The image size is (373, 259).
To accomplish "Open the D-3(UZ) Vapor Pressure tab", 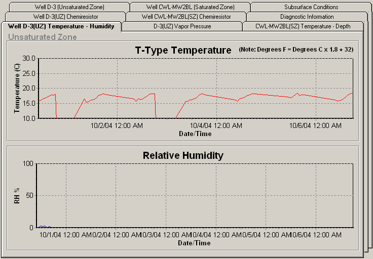I will [182, 26].
